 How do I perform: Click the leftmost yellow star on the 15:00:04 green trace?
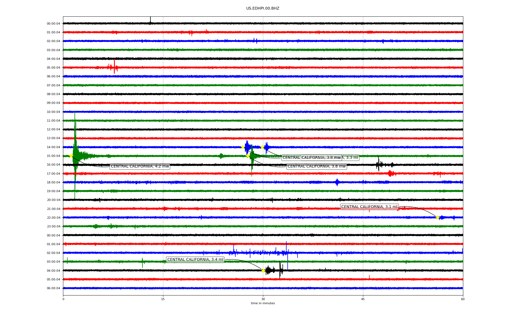71,156
